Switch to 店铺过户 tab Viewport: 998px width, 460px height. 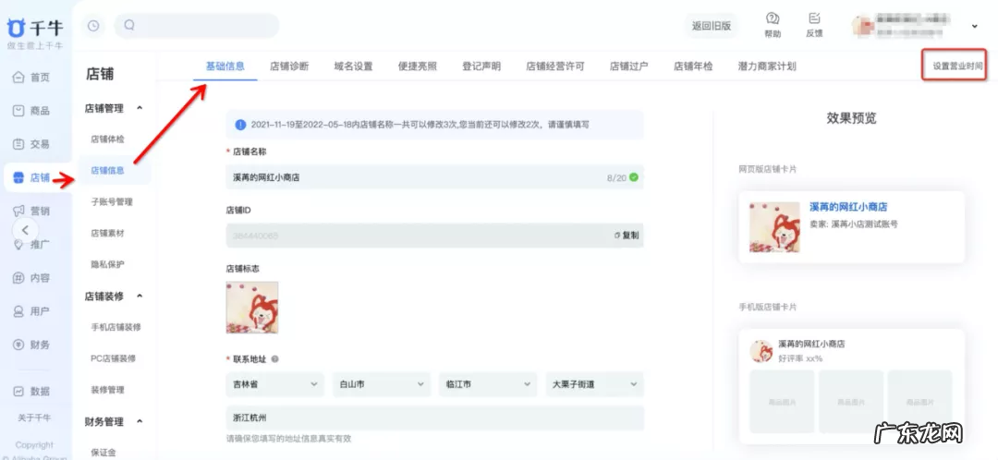(x=629, y=66)
